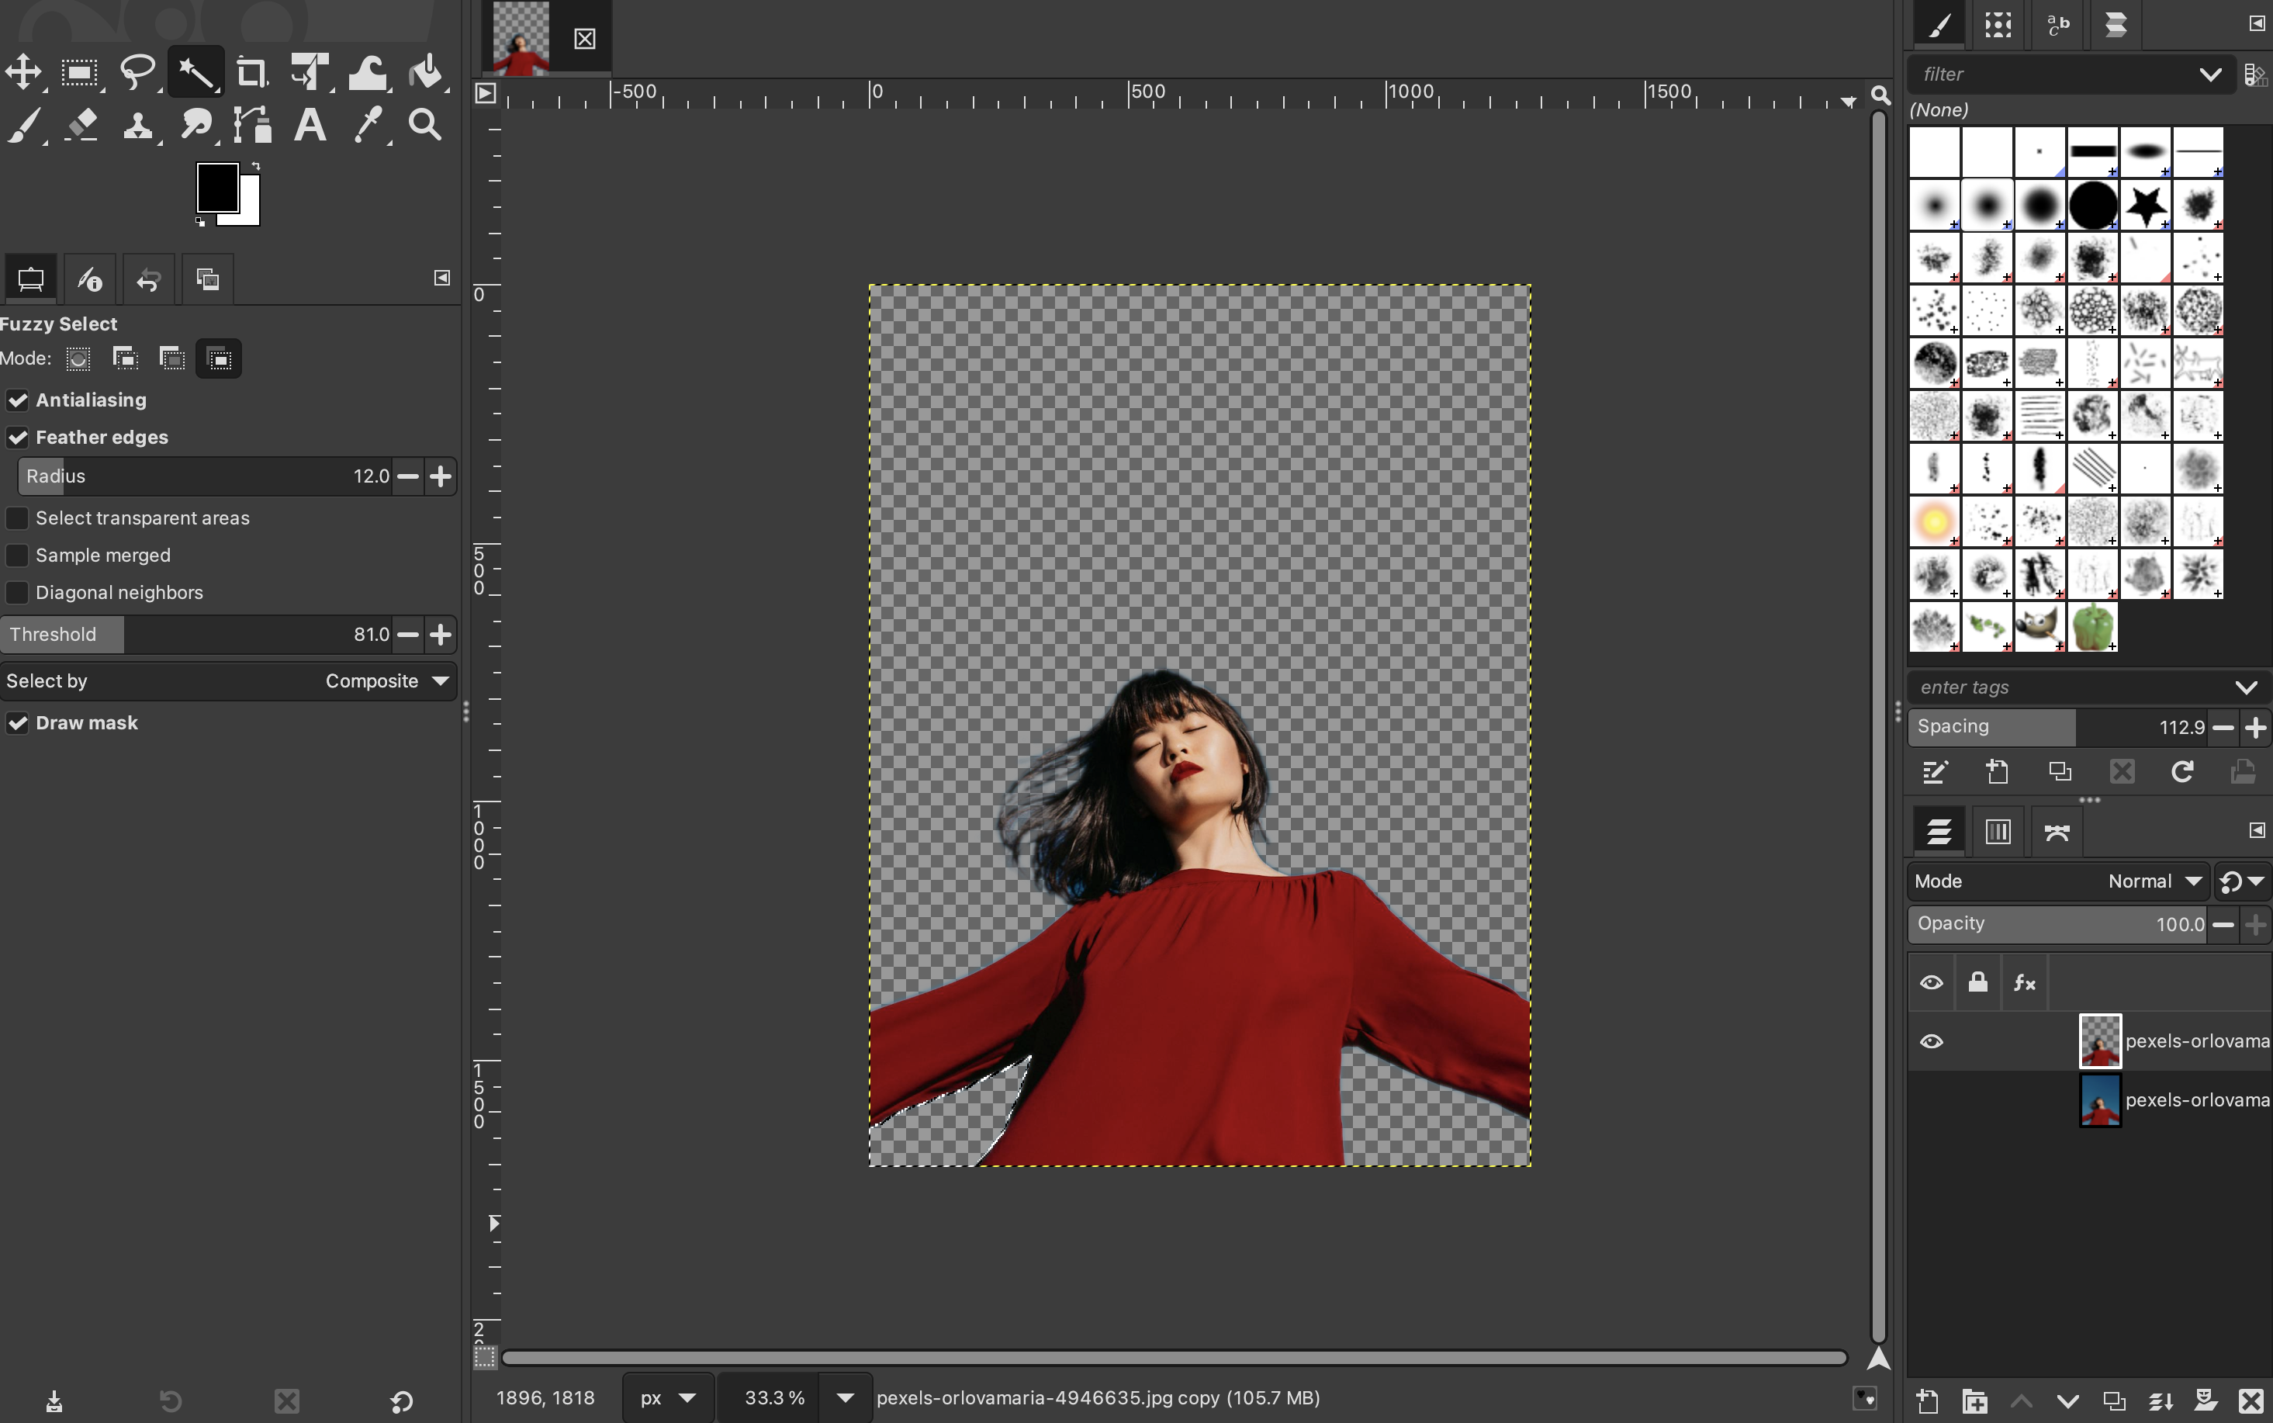Create a new layer from the Layers panel

pos(1927,1400)
